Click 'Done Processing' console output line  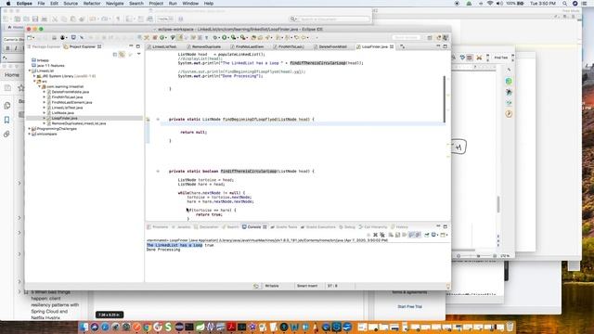pyautogui.click(x=163, y=250)
